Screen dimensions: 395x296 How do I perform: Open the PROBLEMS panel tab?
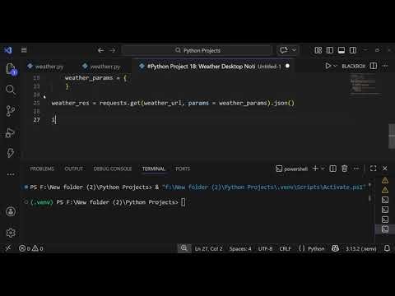click(x=42, y=169)
